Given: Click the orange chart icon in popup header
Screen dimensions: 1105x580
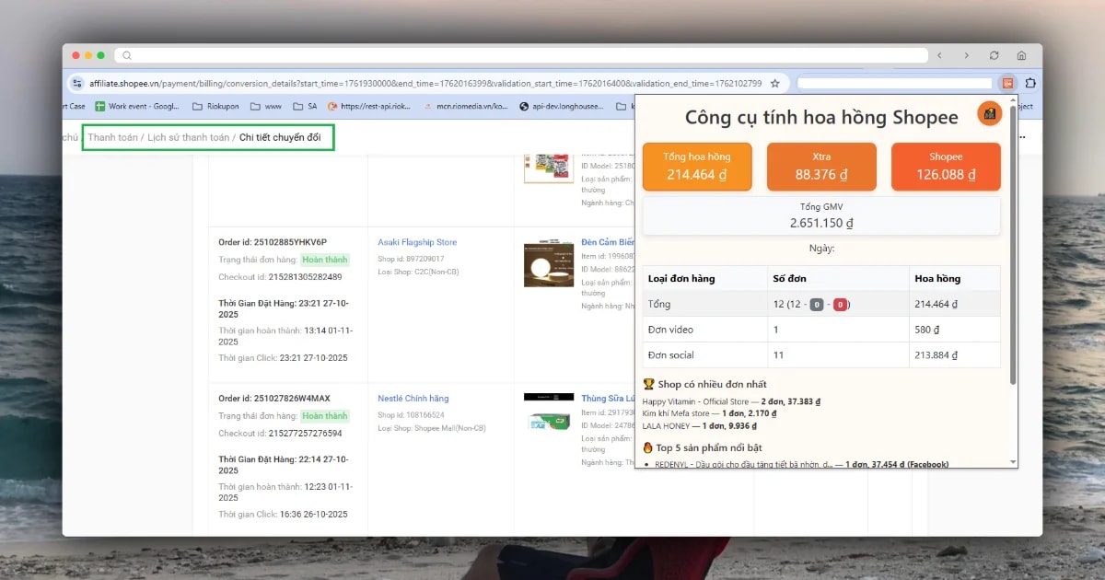Looking at the screenshot, I should coord(990,114).
